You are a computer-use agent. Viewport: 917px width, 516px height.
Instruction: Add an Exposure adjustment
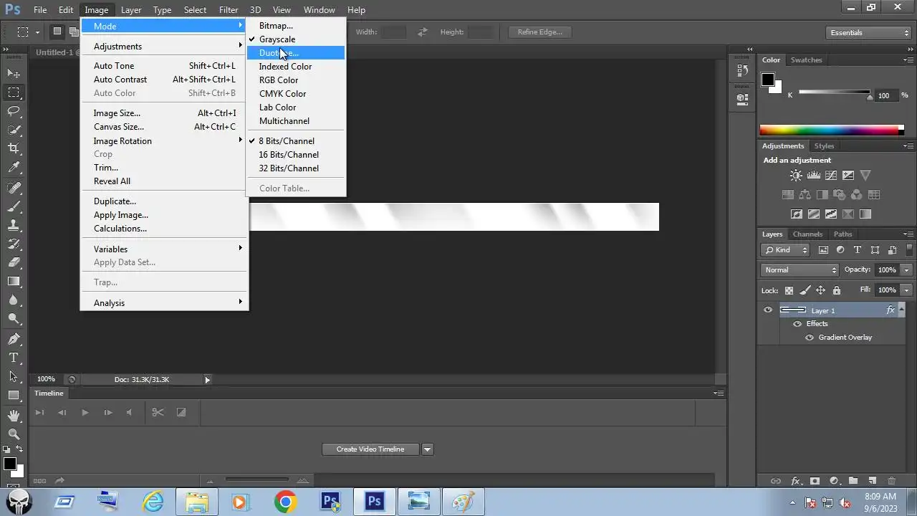point(848,175)
